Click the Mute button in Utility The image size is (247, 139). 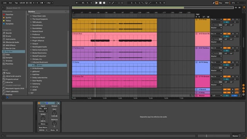(x=52, y=130)
